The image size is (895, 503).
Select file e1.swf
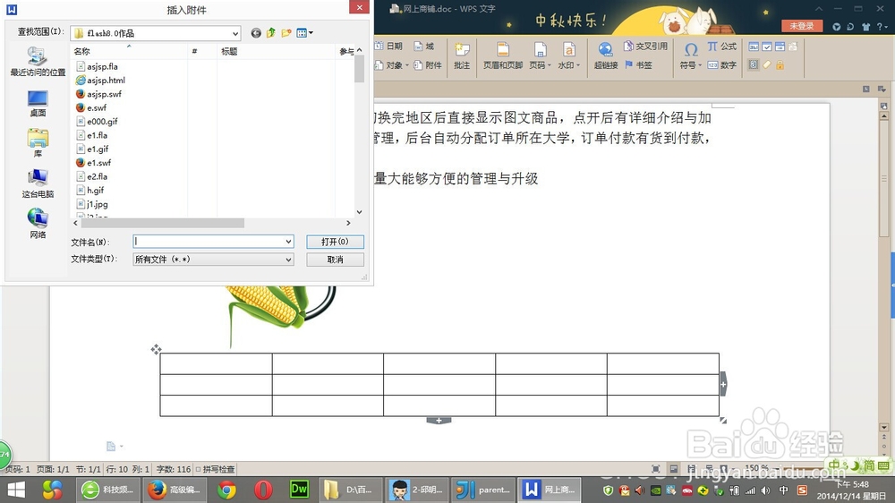pos(94,162)
